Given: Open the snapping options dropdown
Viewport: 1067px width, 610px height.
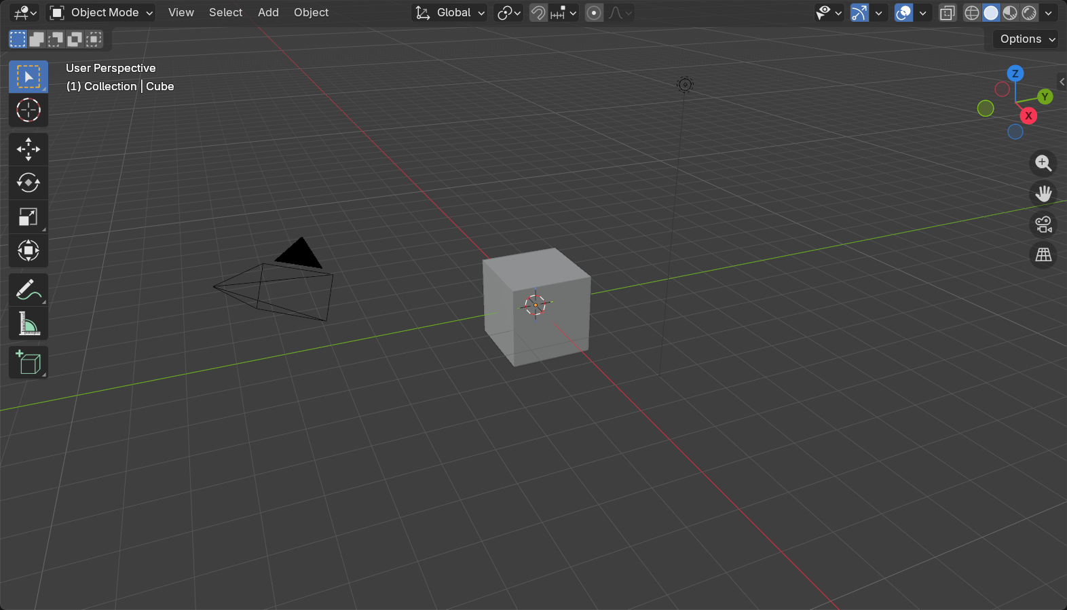Looking at the screenshot, I should click(563, 12).
